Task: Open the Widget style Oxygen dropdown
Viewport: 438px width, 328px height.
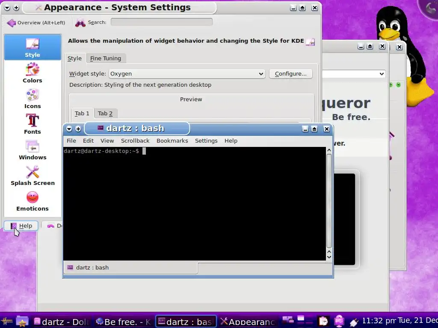Action: coord(187,73)
